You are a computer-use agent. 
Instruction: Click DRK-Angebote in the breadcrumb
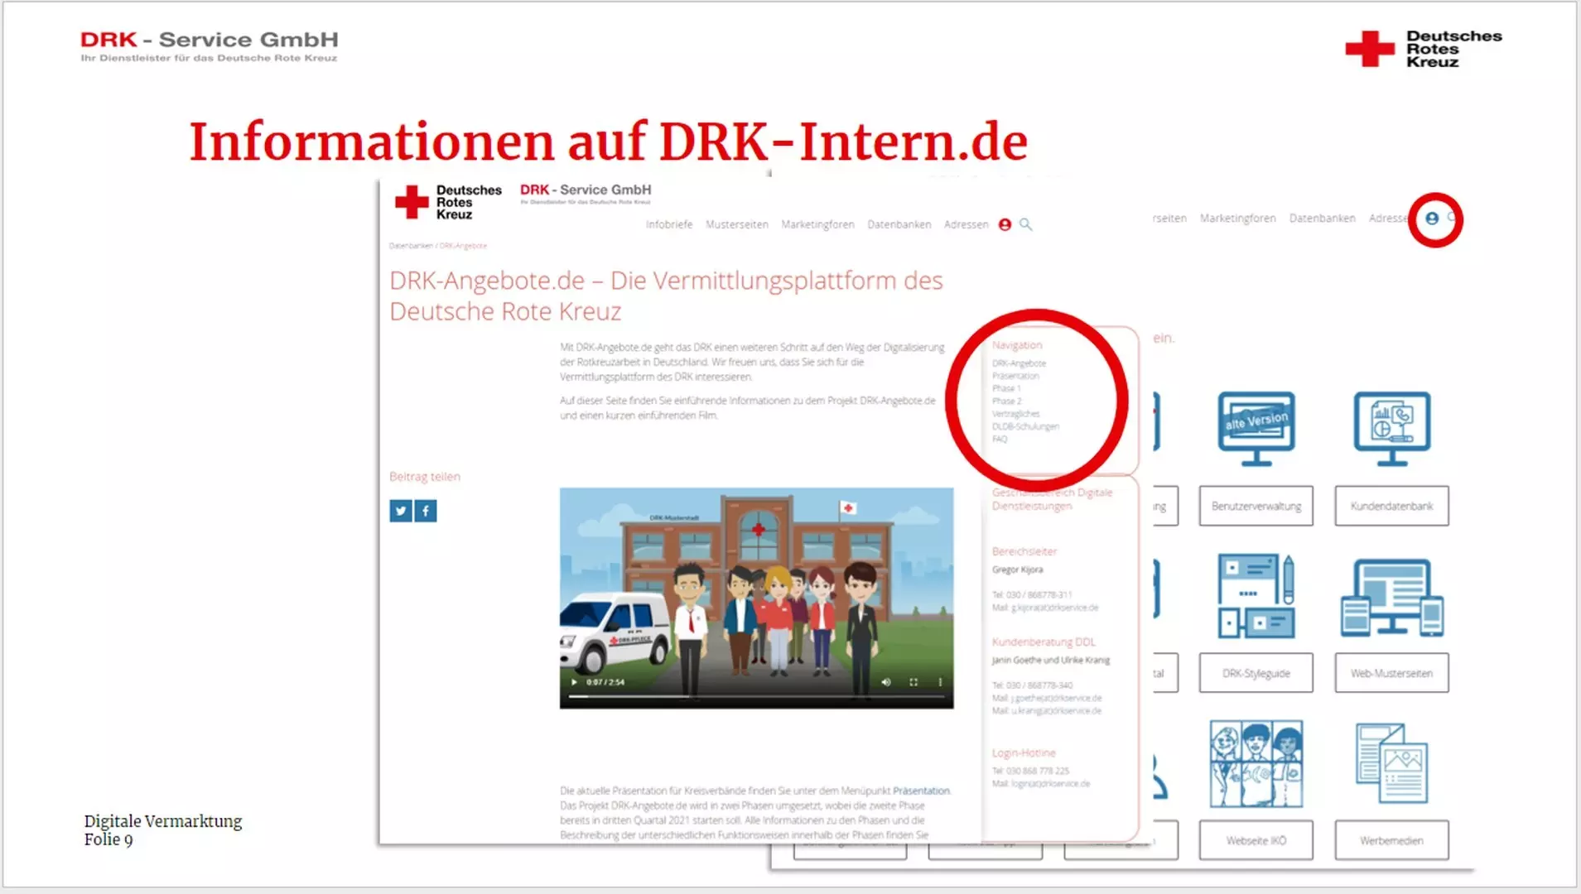coord(463,246)
